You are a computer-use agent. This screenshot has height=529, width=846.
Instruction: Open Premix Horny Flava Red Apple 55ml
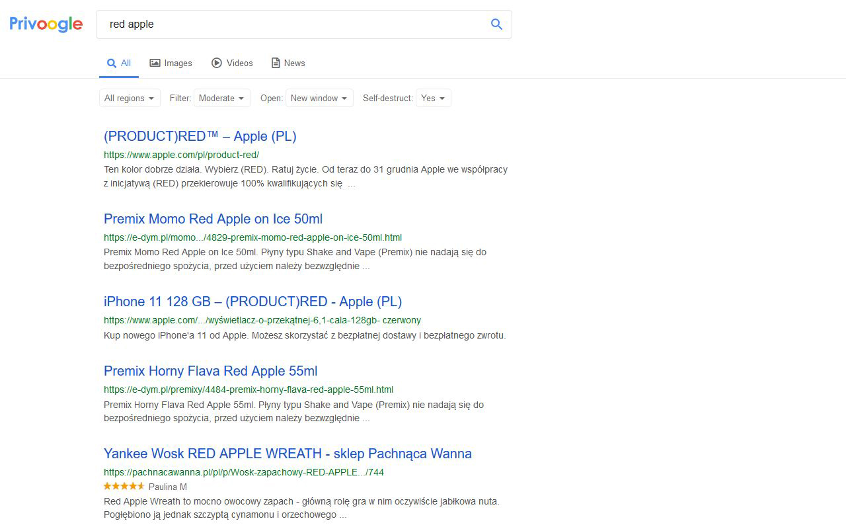coord(211,371)
